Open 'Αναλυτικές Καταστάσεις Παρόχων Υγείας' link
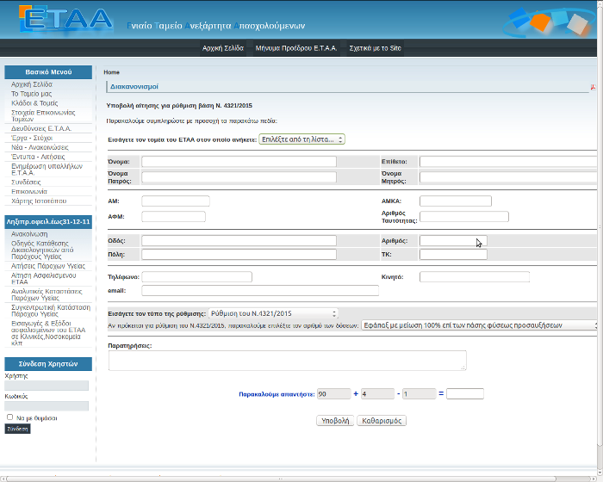603x482 pixels. coord(47,295)
